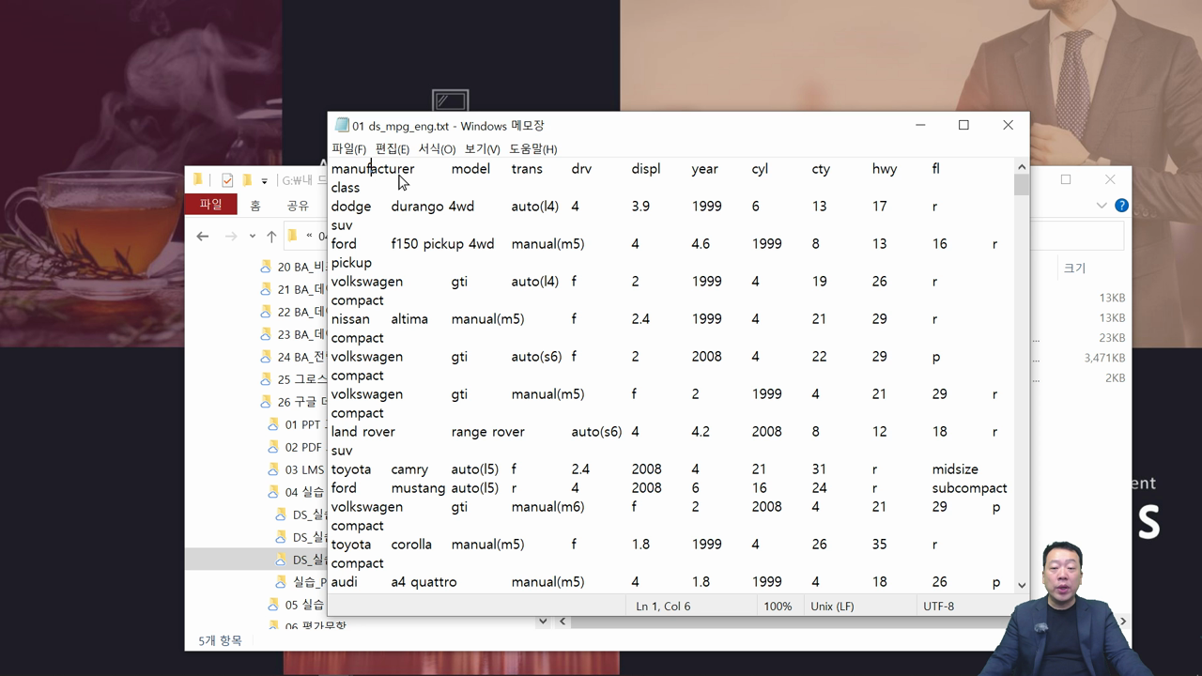Maximize the File Explorer window
Viewport: 1202px width, 676px height.
point(1066,179)
